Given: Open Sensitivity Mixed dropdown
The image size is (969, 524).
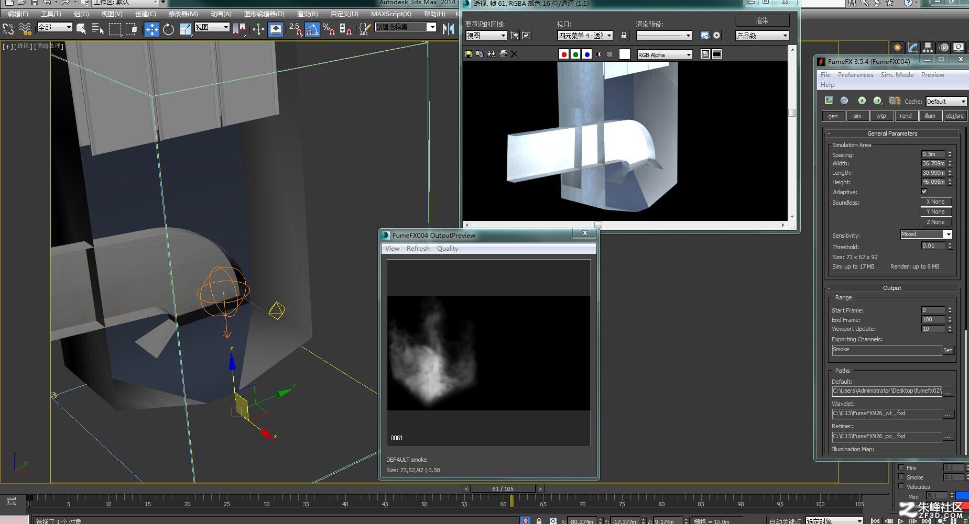Looking at the screenshot, I should (x=926, y=234).
